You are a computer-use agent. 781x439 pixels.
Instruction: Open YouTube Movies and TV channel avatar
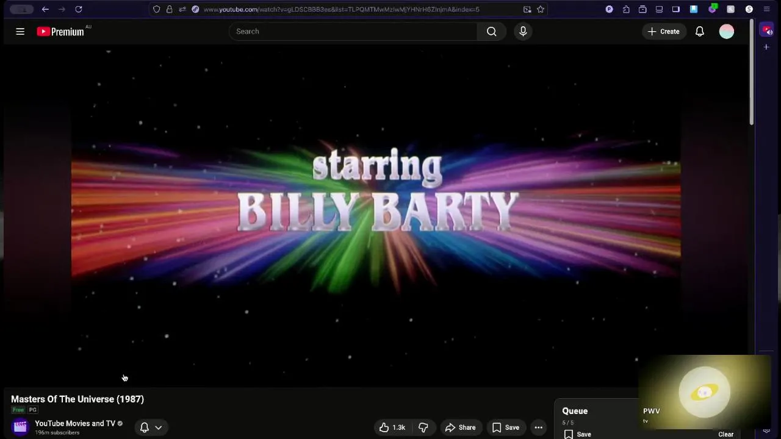pos(20,427)
